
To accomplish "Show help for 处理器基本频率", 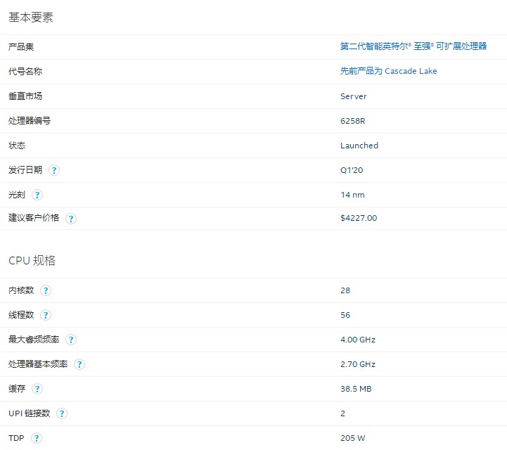I will coord(79,364).
